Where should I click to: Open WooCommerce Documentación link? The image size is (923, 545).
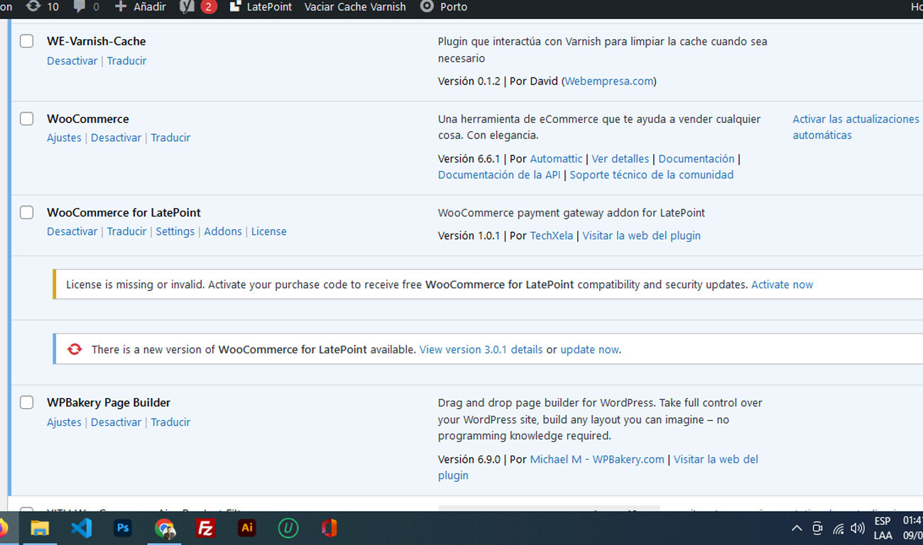click(697, 159)
